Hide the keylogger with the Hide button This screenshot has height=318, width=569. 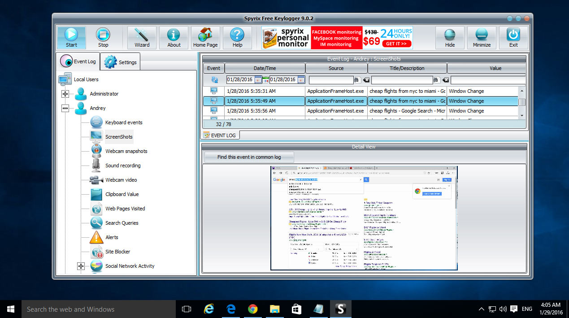click(450, 38)
